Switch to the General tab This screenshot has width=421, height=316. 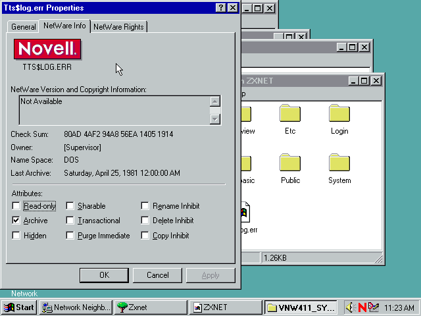[24, 27]
